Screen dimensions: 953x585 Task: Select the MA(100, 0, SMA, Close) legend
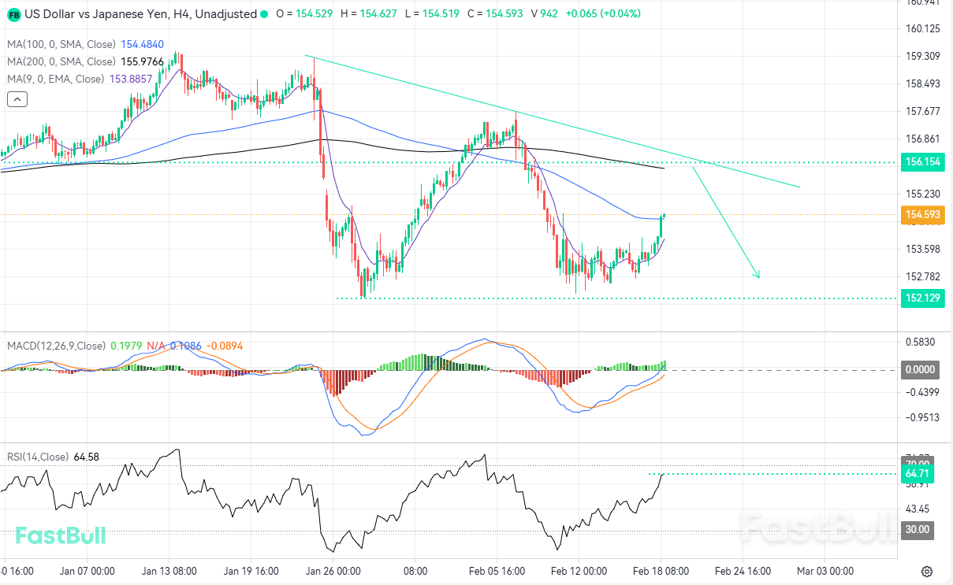[61, 45]
